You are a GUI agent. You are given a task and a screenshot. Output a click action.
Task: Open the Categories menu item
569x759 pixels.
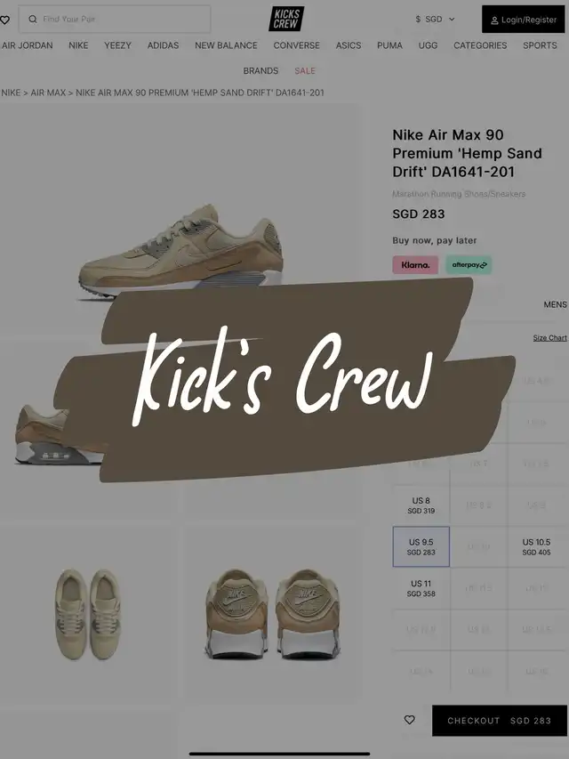tap(480, 45)
